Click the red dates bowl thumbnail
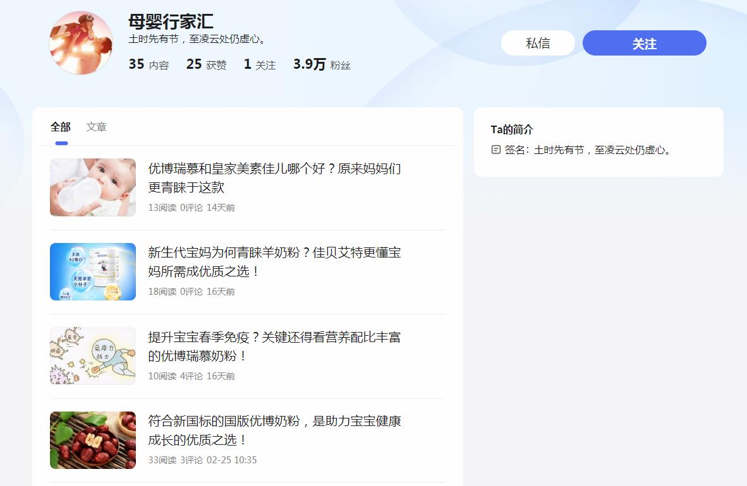Viewport: 747px width, 486px height. (93, 440)
